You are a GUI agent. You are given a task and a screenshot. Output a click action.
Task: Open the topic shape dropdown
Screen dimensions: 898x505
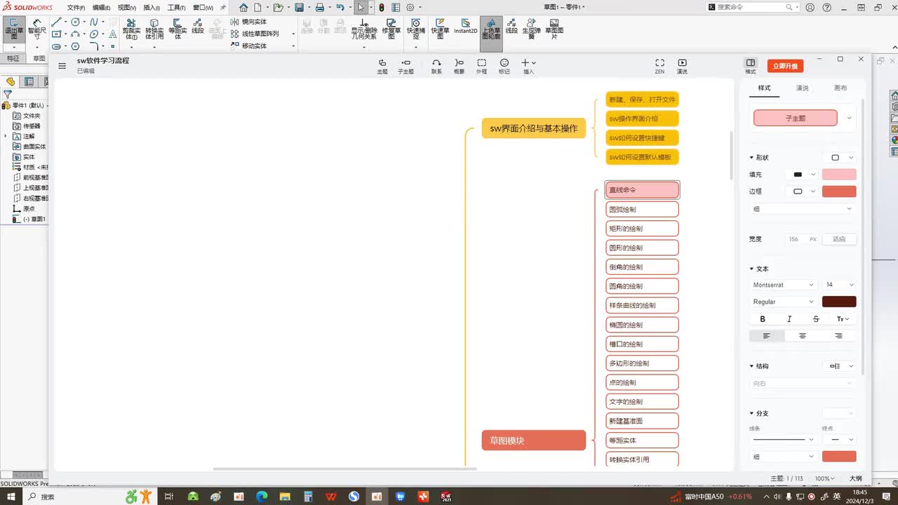pos(839,158)
